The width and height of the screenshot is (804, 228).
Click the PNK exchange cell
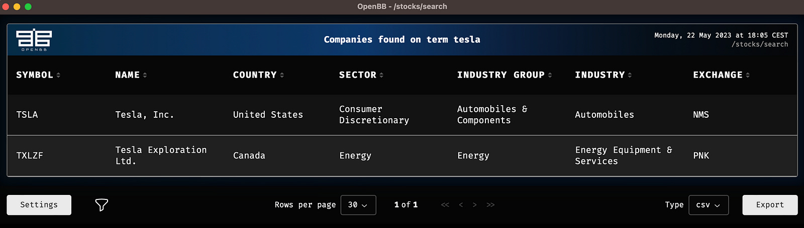click(701, 156)
